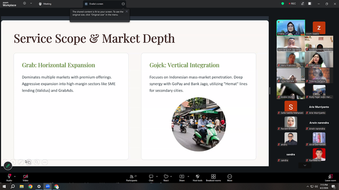Switch to the Meeting tab
The width and height of the screenshot is (339, 190).
[x=45, y=4]
